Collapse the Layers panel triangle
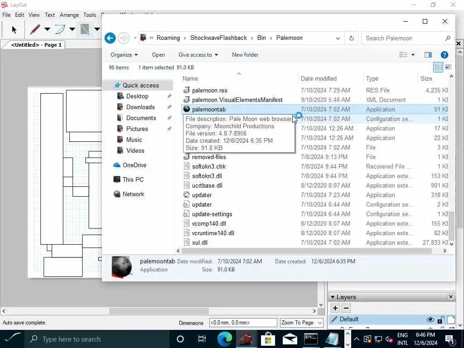 click(333, 297)
